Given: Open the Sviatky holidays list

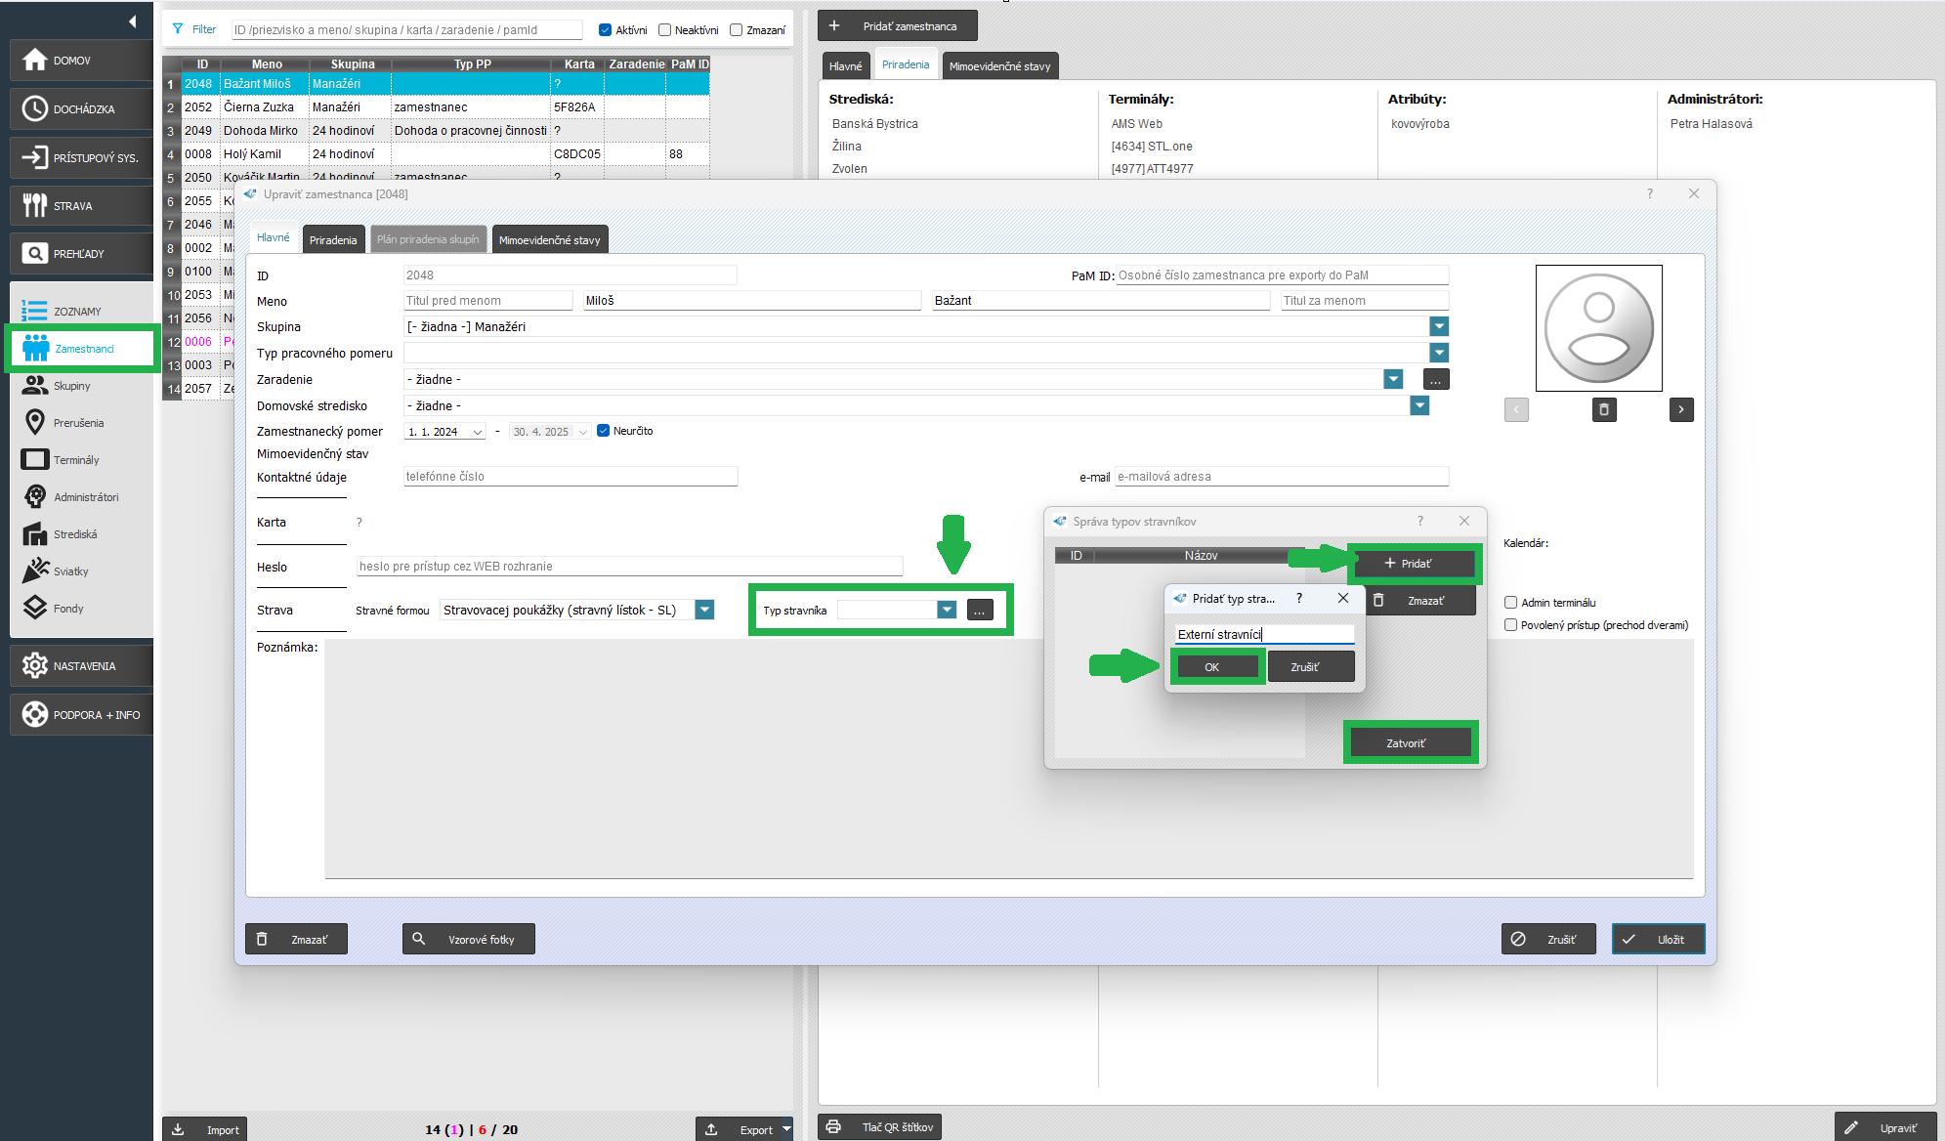Looking at the screenshot, I should [70, 571].
